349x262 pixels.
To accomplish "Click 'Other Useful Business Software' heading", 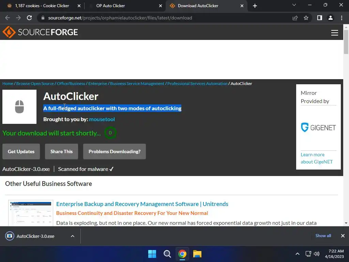I will pyautogui.click(x=48, y=184).
